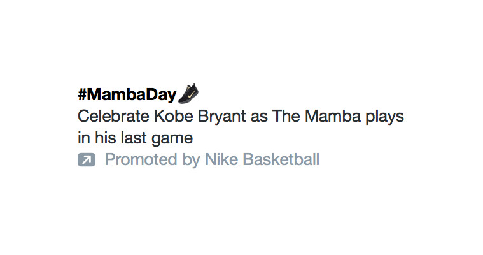This screenshot has width=483, height=255.
Task: Open the #MambaDay hashtag trend
Action: click(127, 94)
